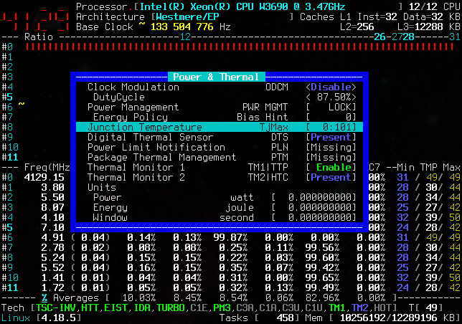Image resolution: width=462 pixels, height=324 pixels.
Task: Select the Power Limit Notification PLN row
Action: coord(220,147)
